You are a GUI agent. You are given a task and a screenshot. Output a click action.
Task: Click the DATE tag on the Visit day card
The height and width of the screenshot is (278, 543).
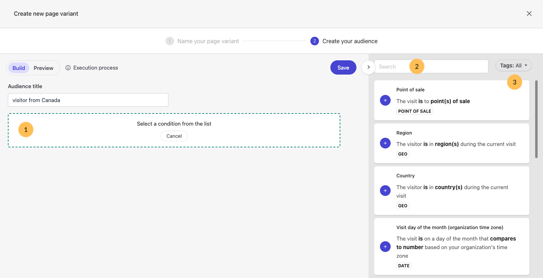[x=404, y=266]
